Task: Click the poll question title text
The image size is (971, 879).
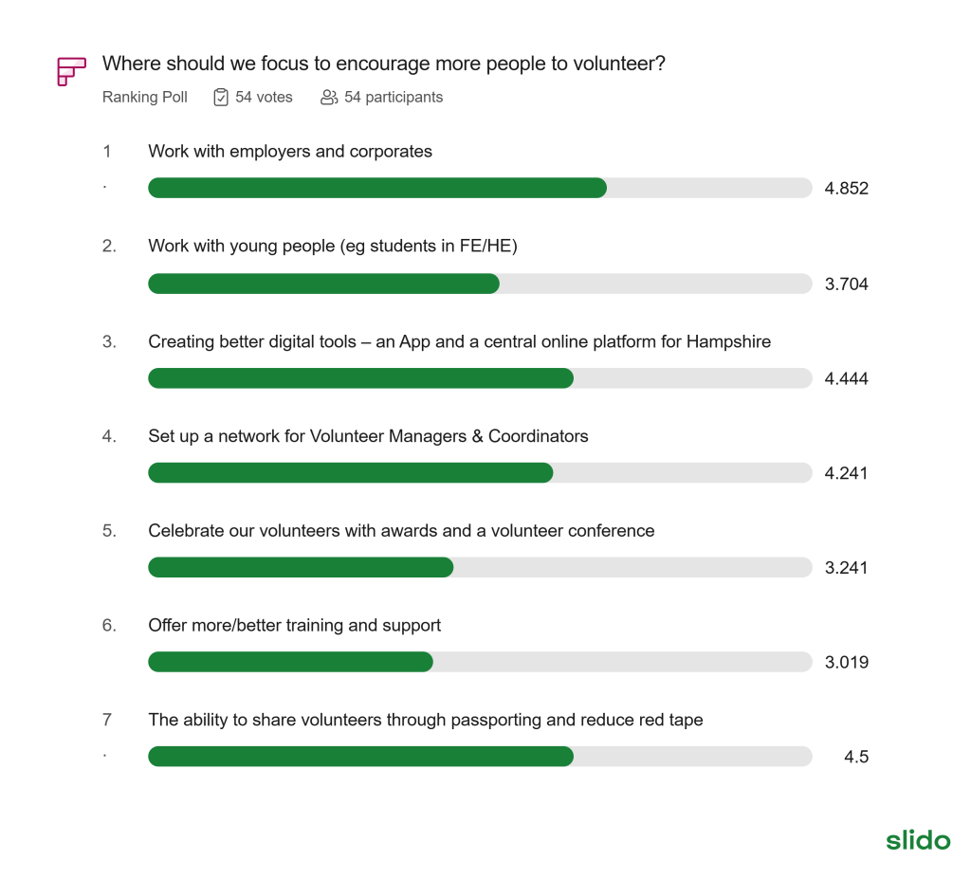Action: point(383,64)
